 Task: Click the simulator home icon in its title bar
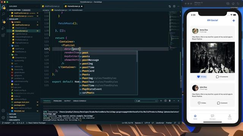(x=233, y=3)
